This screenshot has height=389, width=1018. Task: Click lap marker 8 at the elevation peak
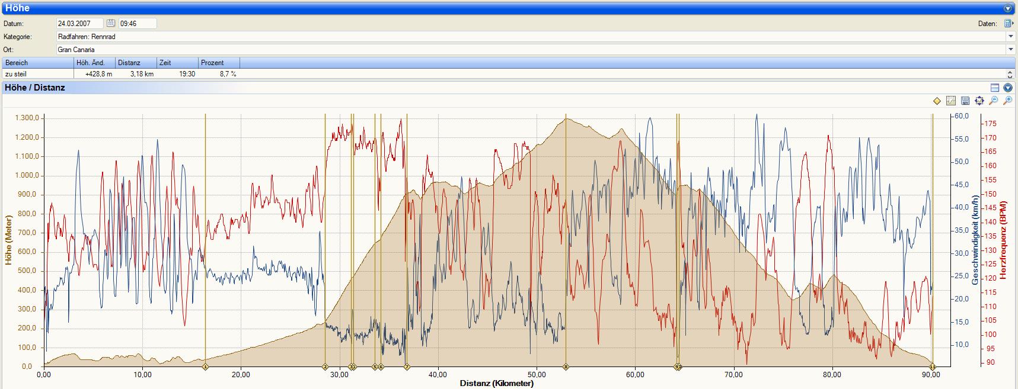click(566, 367)
